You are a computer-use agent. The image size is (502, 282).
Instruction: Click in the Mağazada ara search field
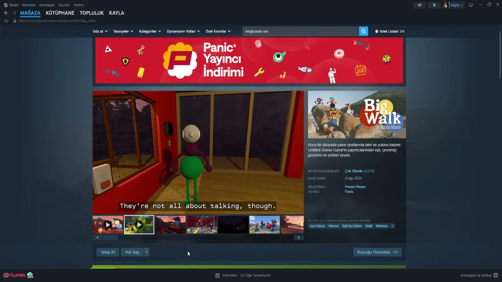point(301,31)
